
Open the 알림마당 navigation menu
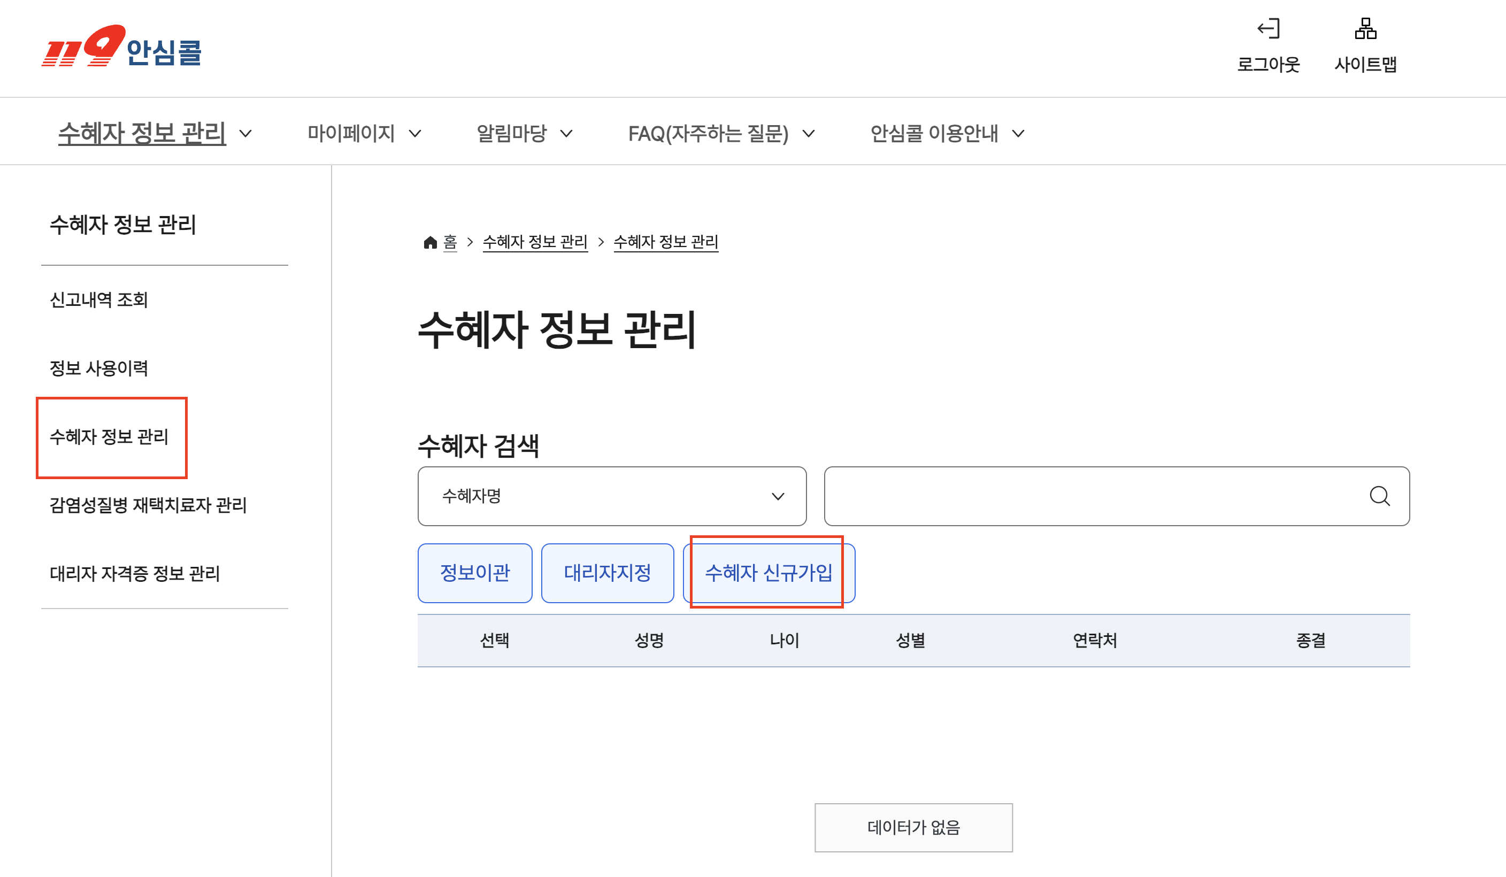(512, 133)
